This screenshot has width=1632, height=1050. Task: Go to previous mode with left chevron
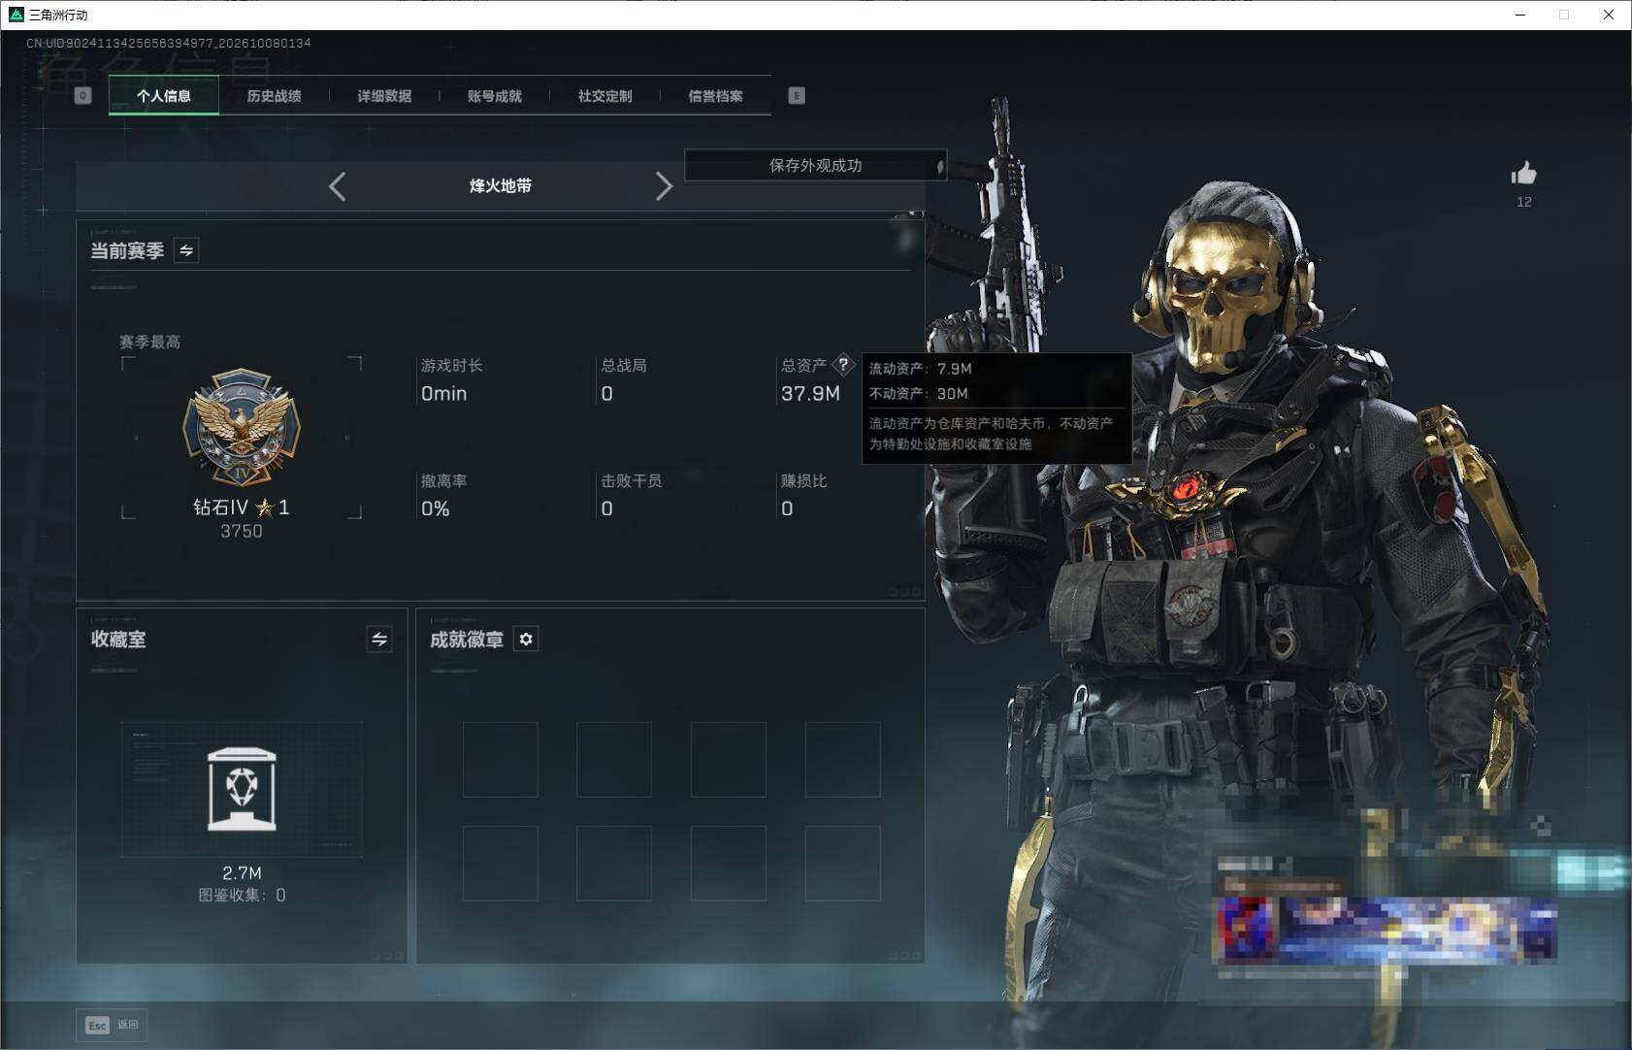(x=337, y=186)
